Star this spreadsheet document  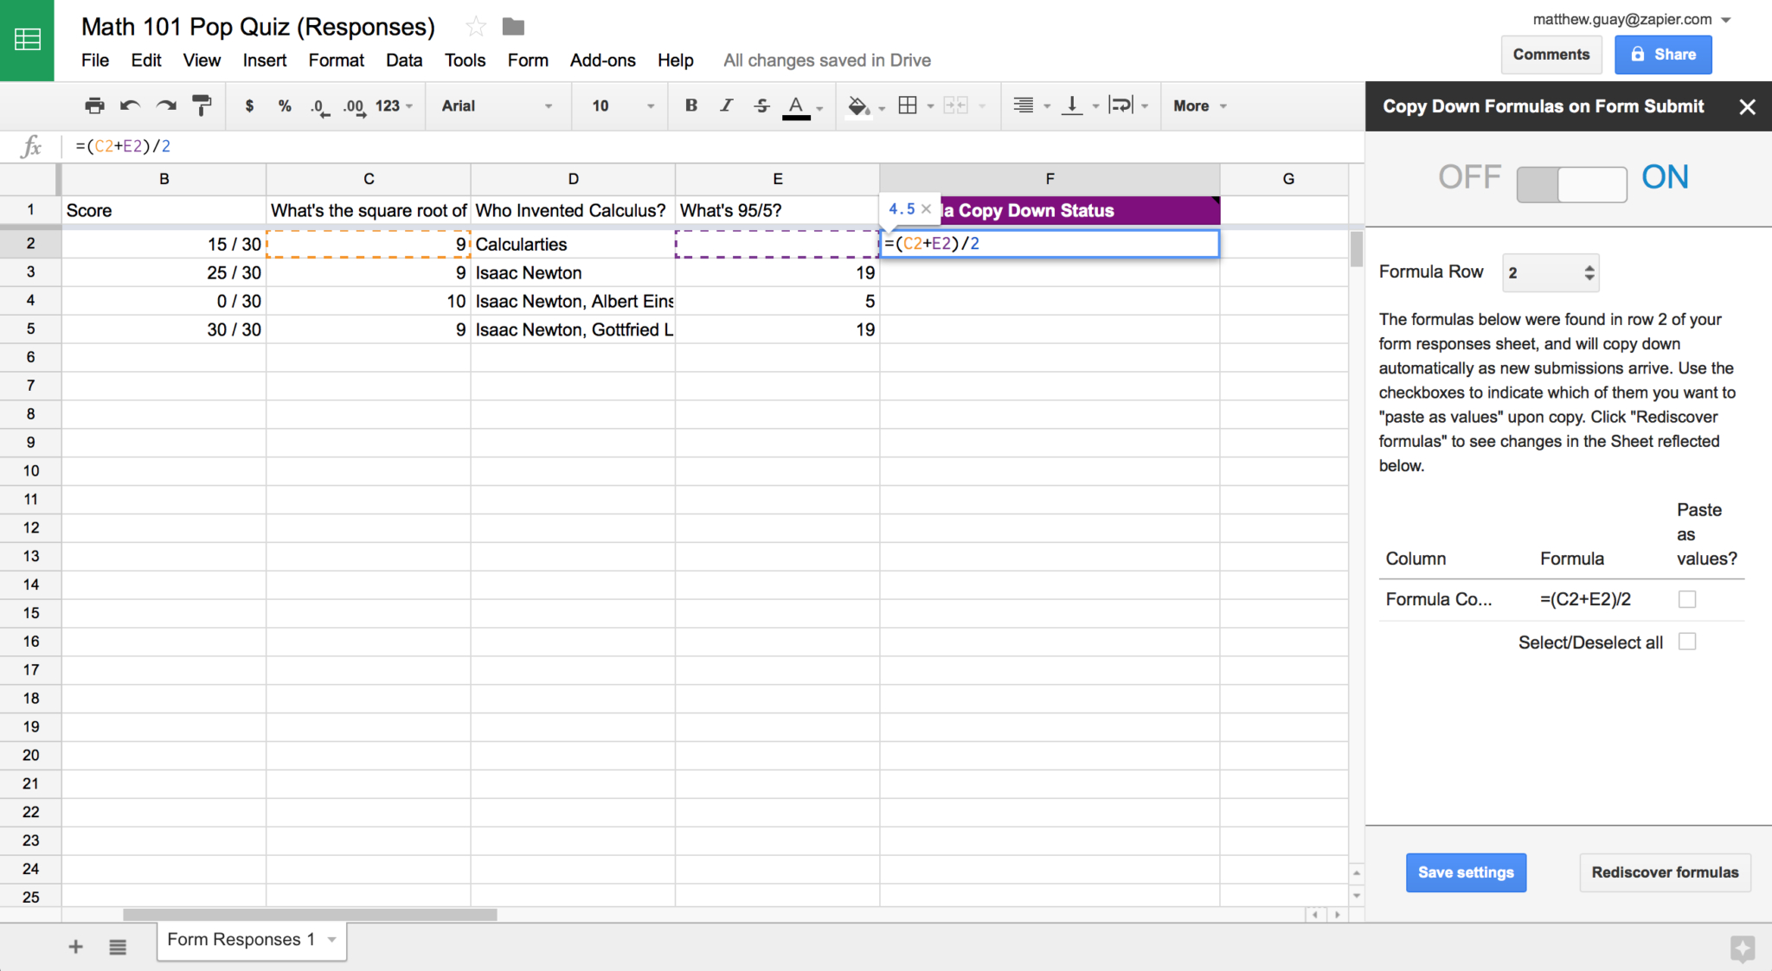475,27
